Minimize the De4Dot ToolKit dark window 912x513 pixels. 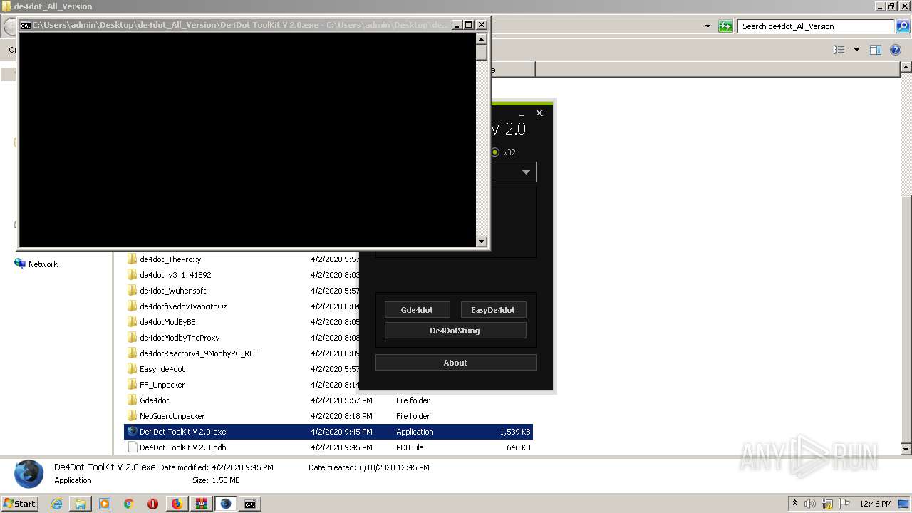click(522, 113)
